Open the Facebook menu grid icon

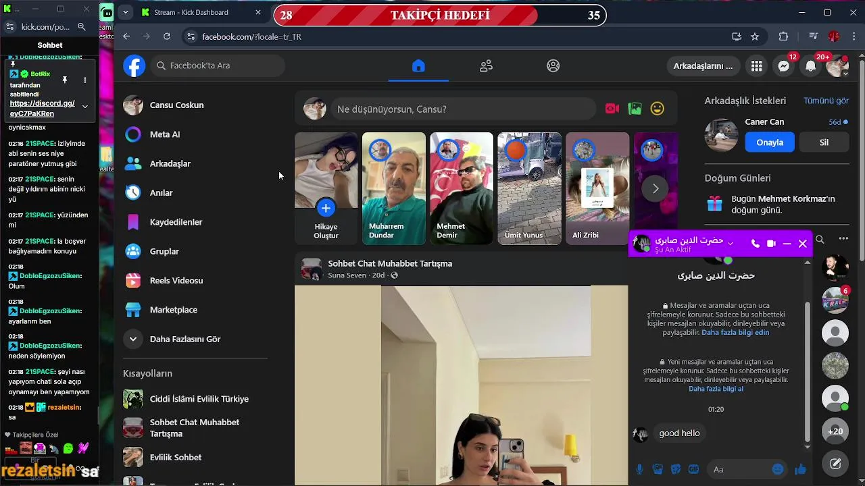pyautogui.click(x=757, y=65)
